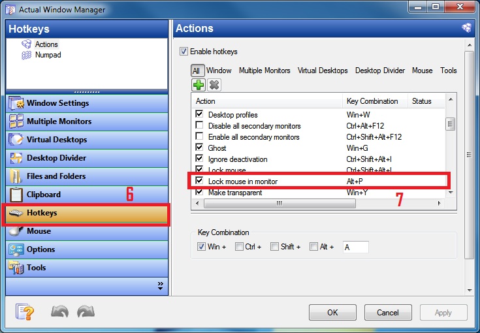The height and width of the screenshot is (333, 480).
Task: Click the Actions tree item icon
Action: click(x=27, y=44)
